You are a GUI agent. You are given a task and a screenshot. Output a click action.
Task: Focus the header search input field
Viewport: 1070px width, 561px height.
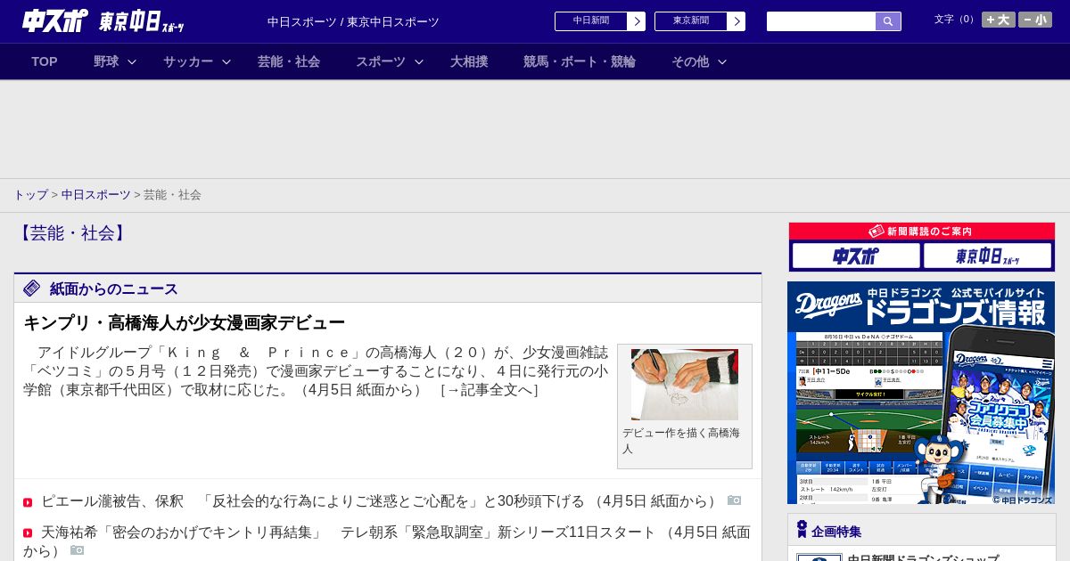click(821, 21)
